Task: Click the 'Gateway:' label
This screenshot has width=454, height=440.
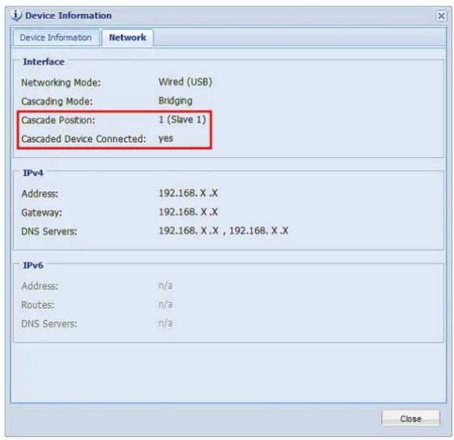Action: tap(41, 213)
